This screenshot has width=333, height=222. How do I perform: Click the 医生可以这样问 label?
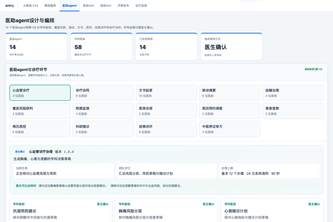coord(26,186)
